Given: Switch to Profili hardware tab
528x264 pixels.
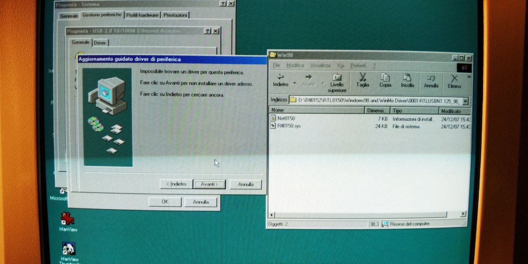Looking at the screenshot, I should pyautogui.click(x=142, y=15).
